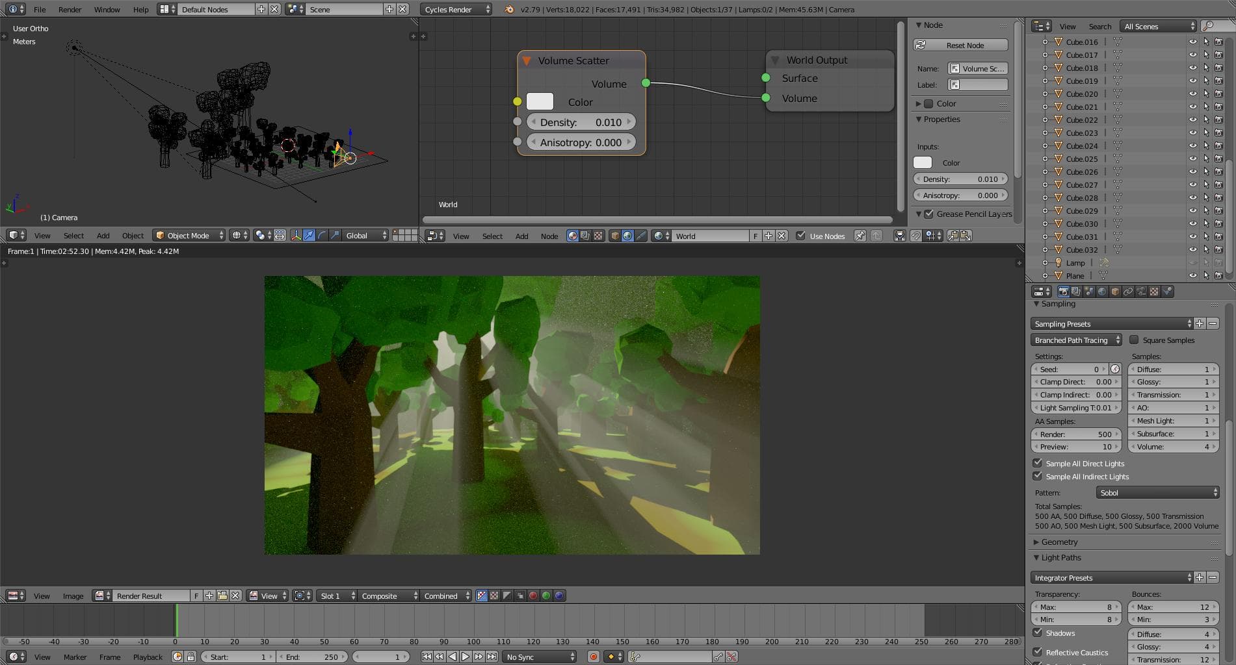Screen dimensions: 1236x665
Task: Open the Texture properties checker icon
Action: [x=1154, y=292]
